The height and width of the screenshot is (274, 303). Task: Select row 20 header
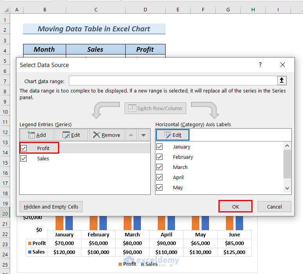5,214
